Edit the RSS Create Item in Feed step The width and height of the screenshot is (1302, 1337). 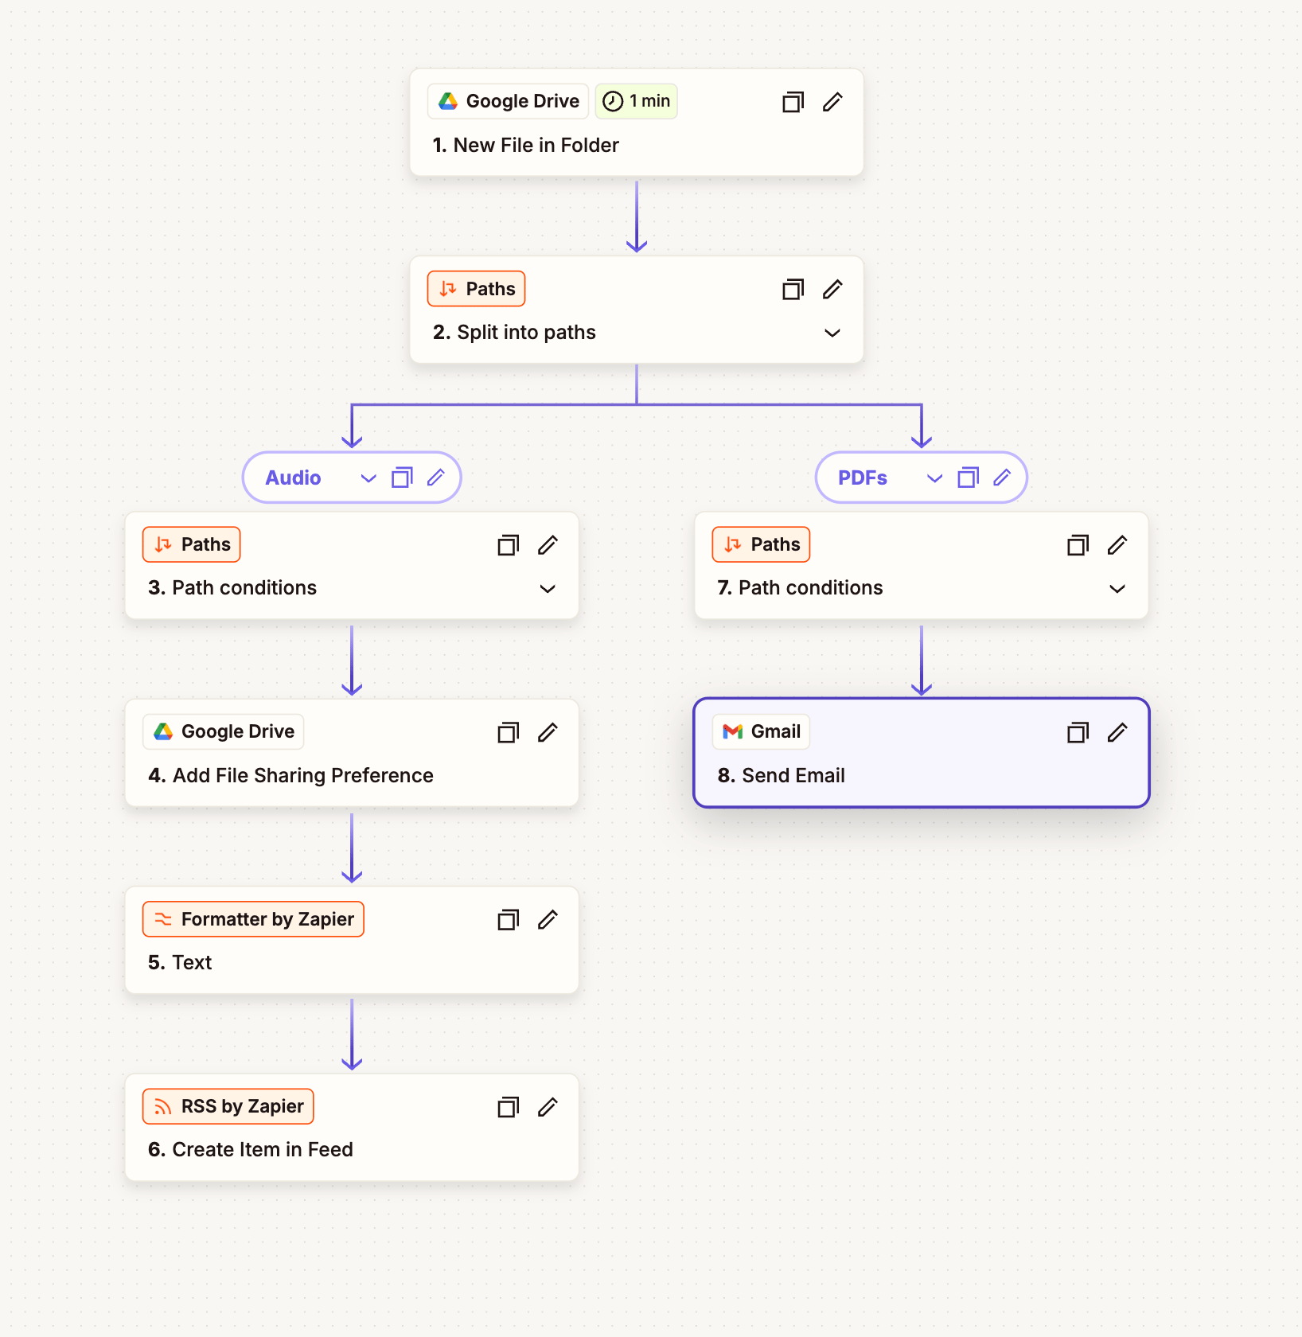click(548, 1107)
